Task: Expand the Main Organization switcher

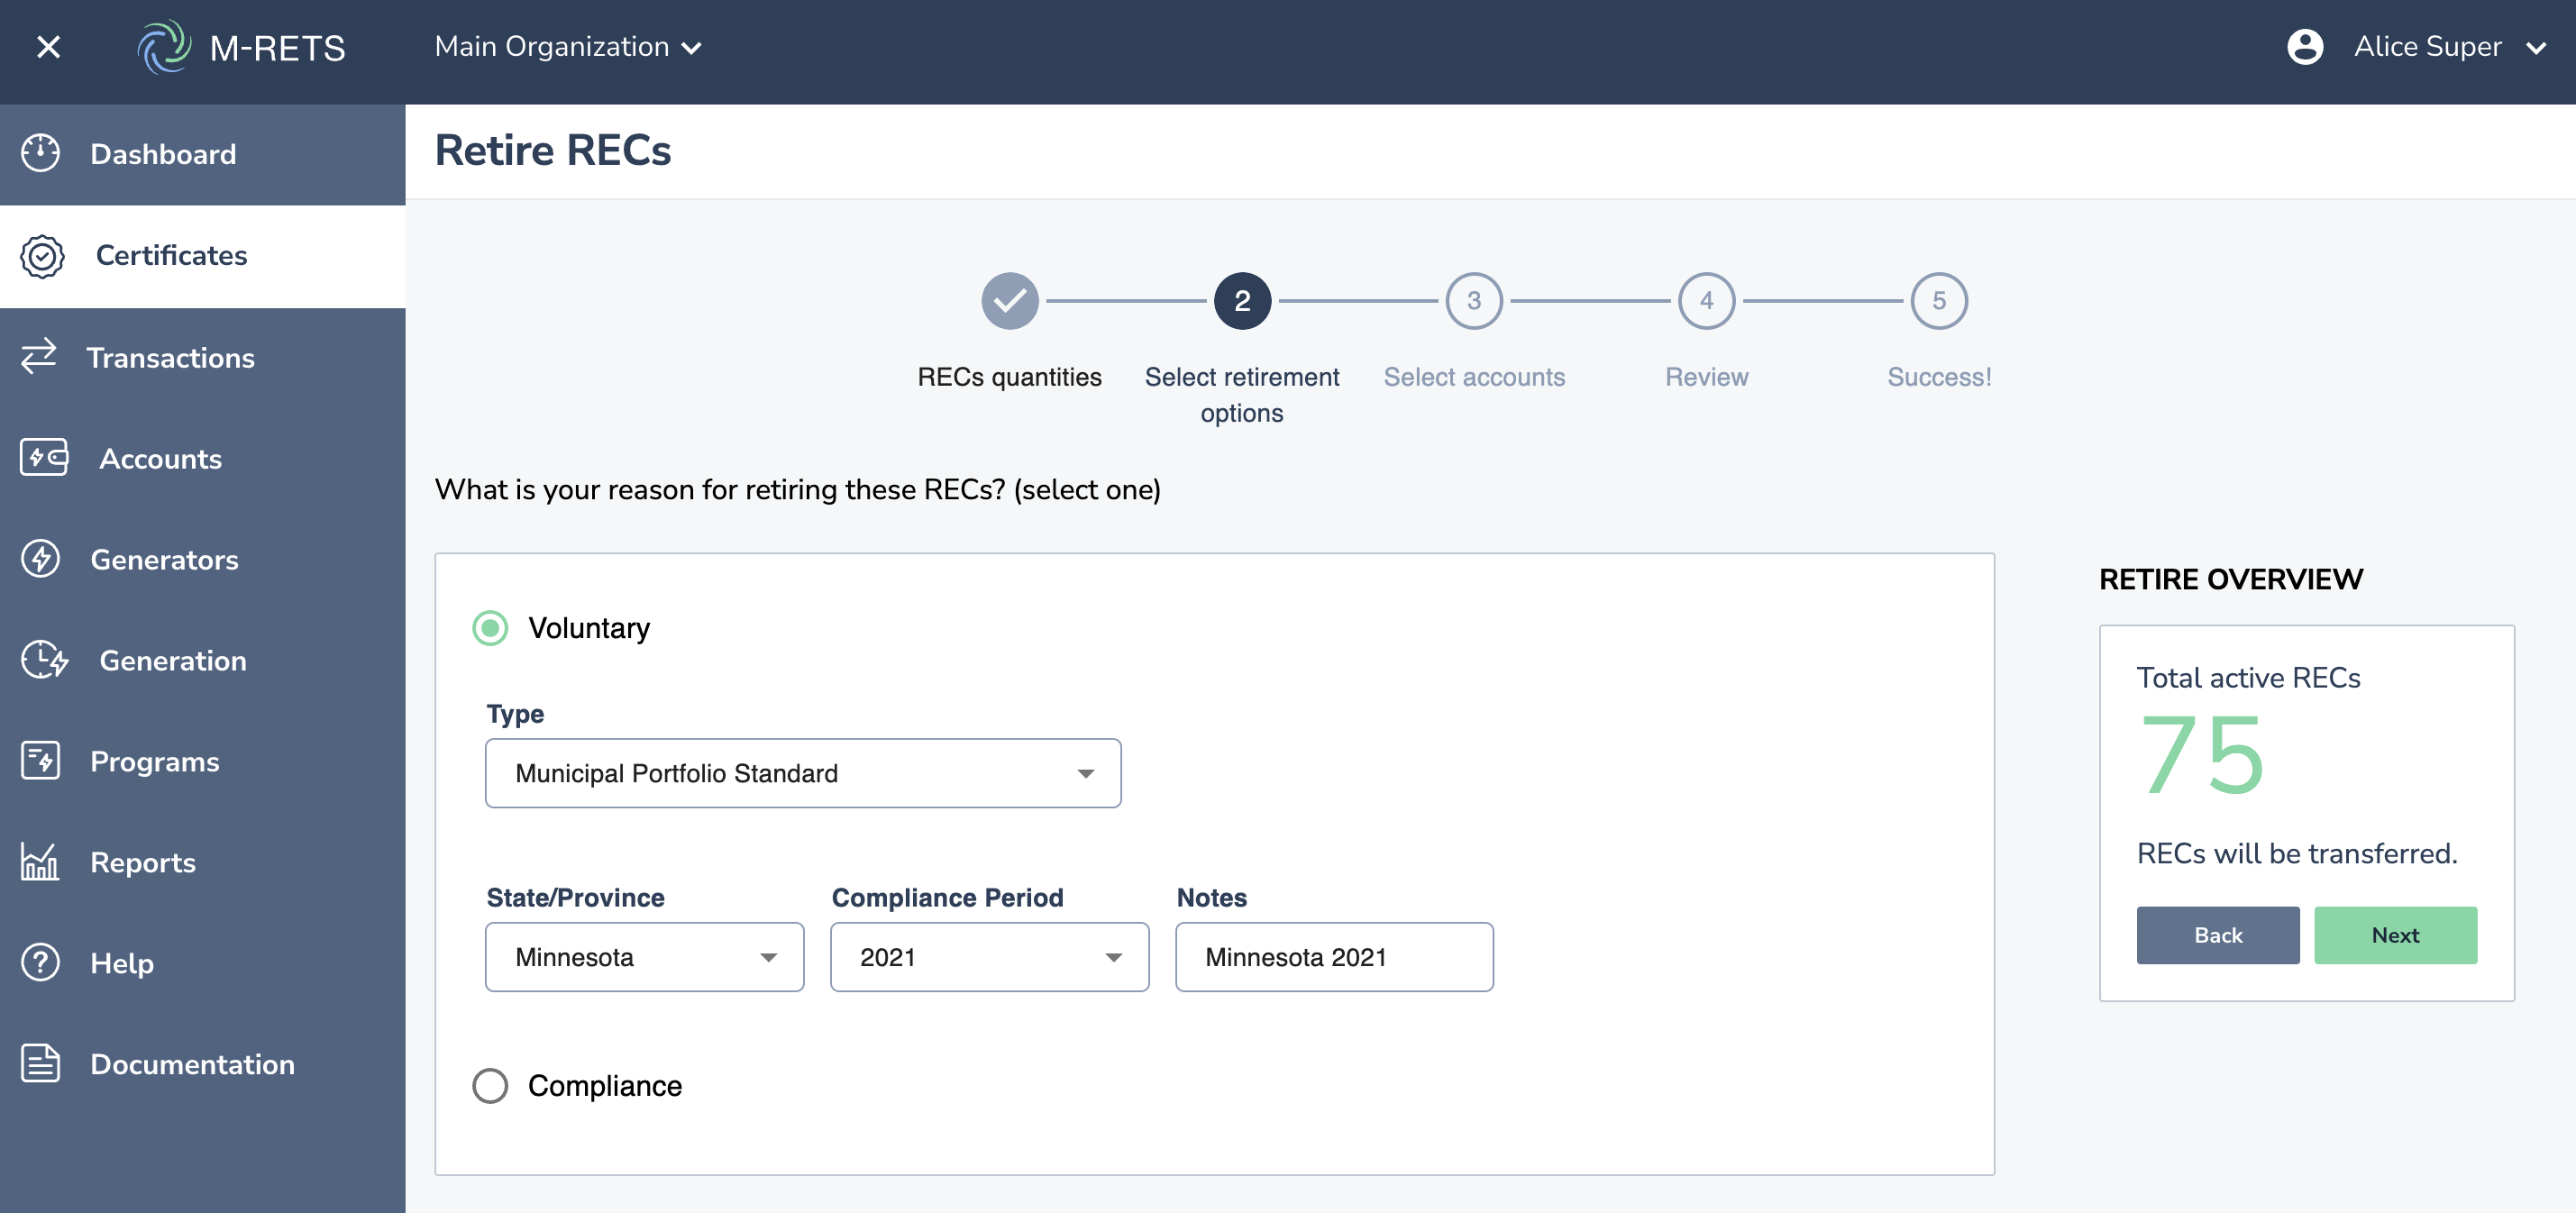Action: point(568,47)
